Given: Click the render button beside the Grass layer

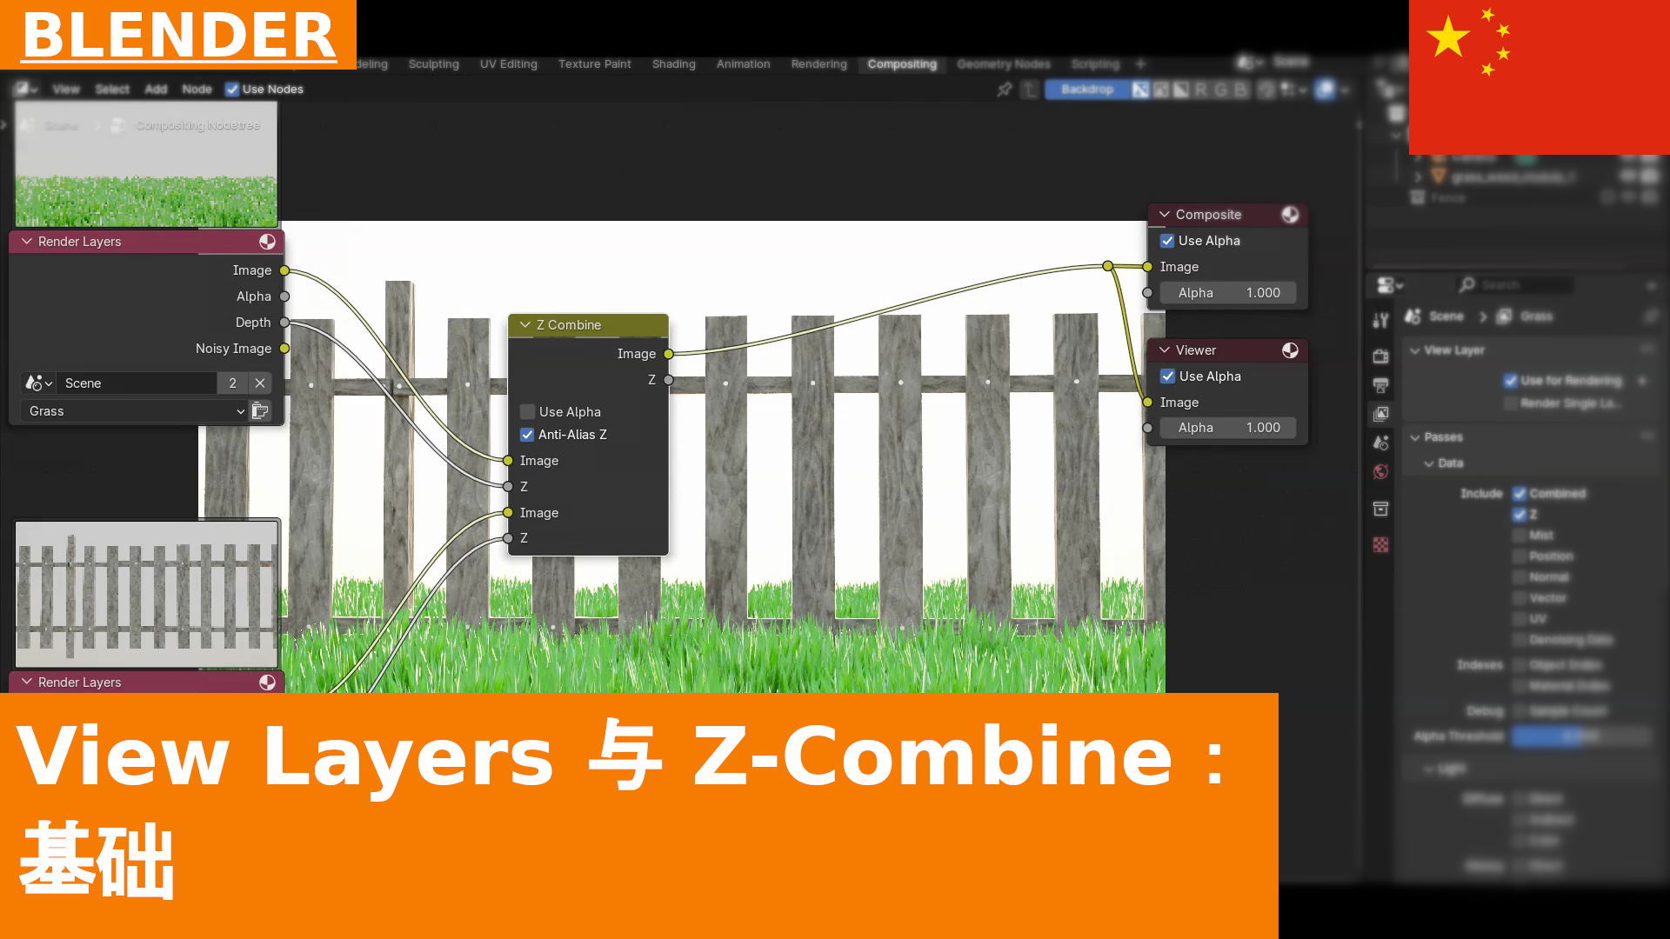Looking at the screenshot, I should [x=260, y=411].
